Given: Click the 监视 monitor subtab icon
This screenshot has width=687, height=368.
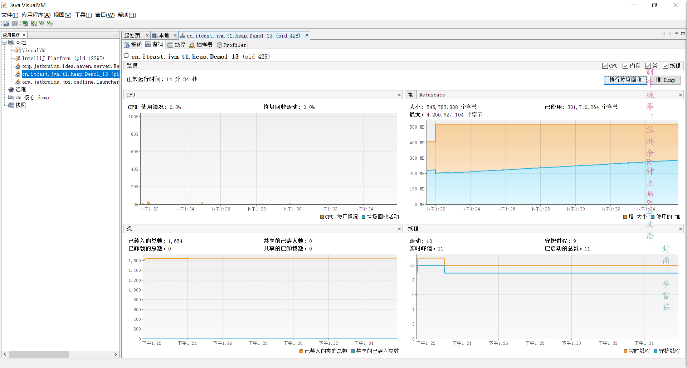Looking at the screenshot, I should click(x=148, y=44).
